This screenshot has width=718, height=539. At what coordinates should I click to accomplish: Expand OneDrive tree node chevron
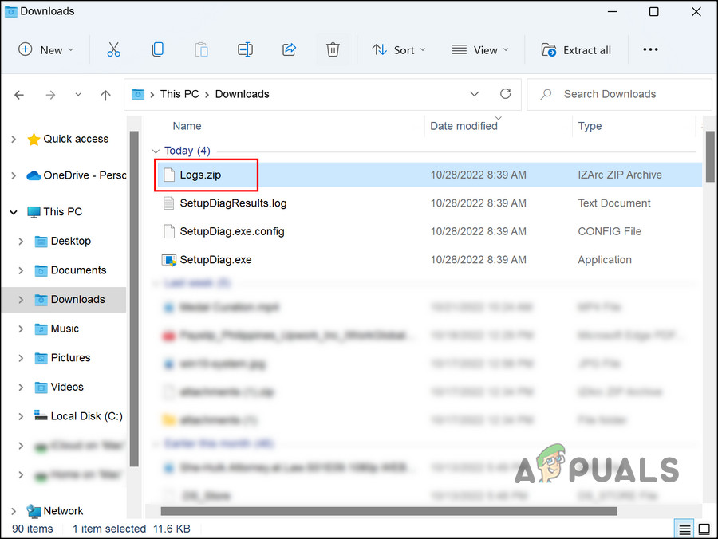tap(14, 175)
